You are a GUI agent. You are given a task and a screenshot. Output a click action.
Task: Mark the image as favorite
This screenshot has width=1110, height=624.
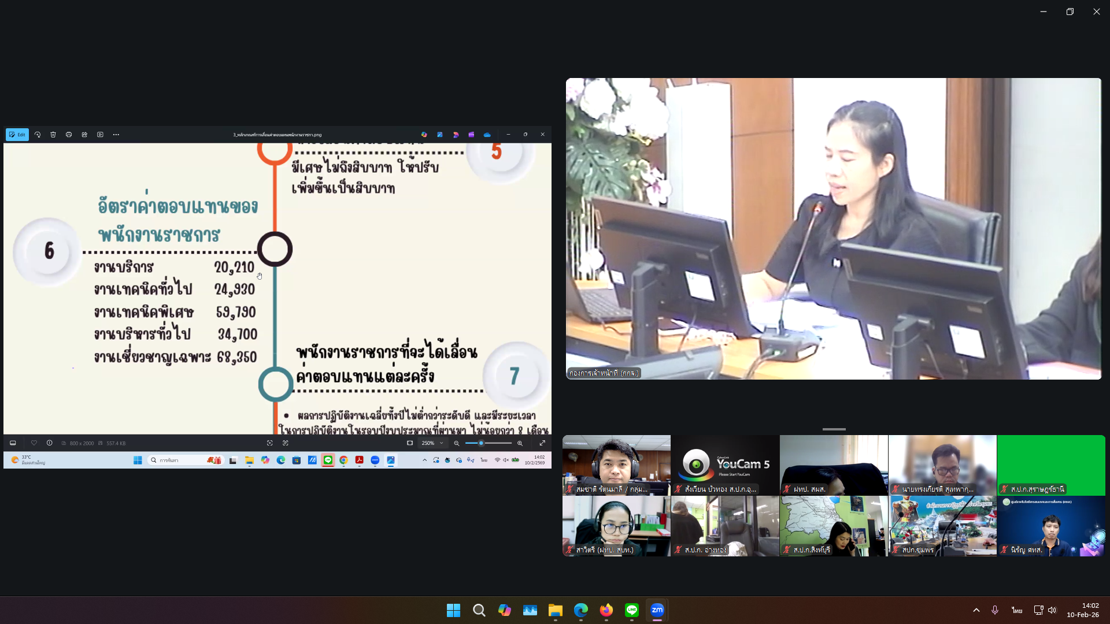(x=34, y=443)
